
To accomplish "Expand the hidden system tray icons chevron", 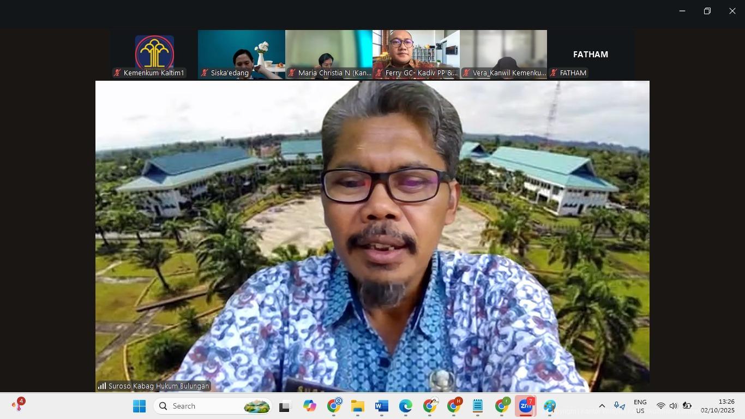I will [602, 406].
